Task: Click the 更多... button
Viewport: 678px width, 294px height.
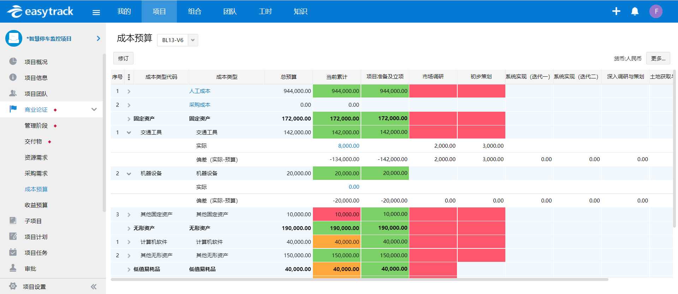Action: pos(658,58)
